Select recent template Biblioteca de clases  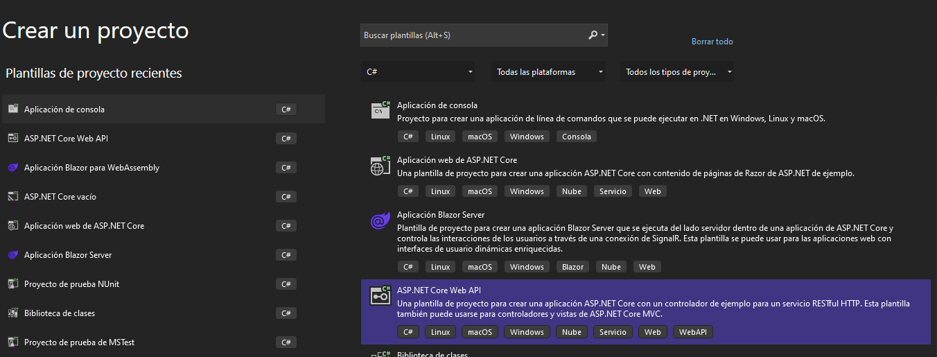(x=164, y=313)
